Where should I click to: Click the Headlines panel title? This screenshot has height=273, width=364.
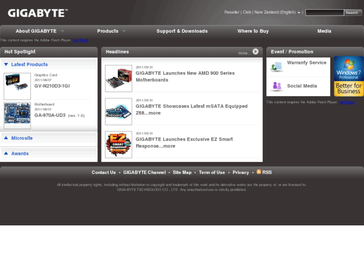click(117, 52)
